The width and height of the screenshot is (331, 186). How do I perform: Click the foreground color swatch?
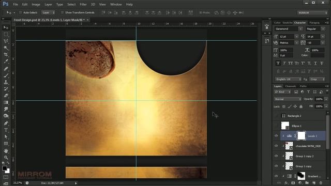click(5, 168)
